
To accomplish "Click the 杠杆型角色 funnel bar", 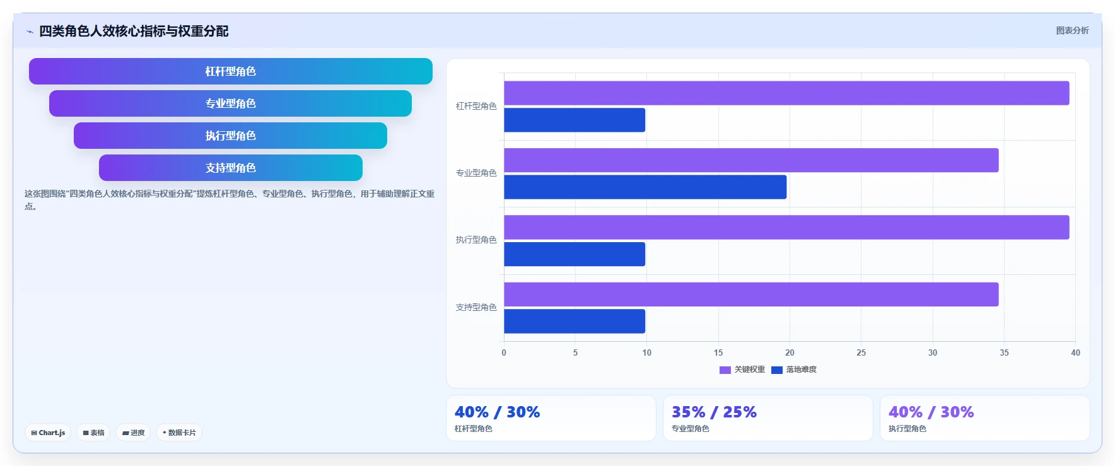I will pos(231,71).
